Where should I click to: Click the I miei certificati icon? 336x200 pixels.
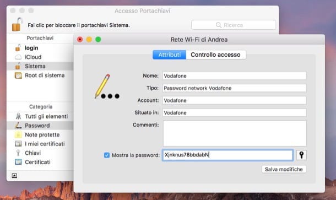[x=18, y=144]
